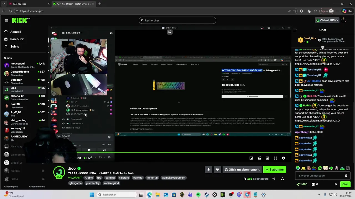
Task: Click the Obtenir KICKs button
Action: [327, 20]
